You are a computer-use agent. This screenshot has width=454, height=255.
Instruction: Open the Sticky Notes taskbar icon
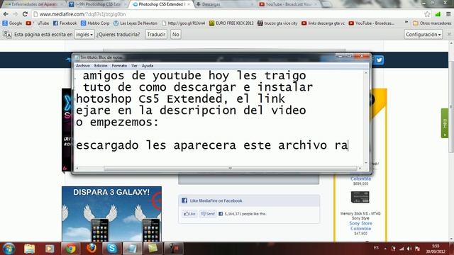pyautogui.click(x=153, y=249)
